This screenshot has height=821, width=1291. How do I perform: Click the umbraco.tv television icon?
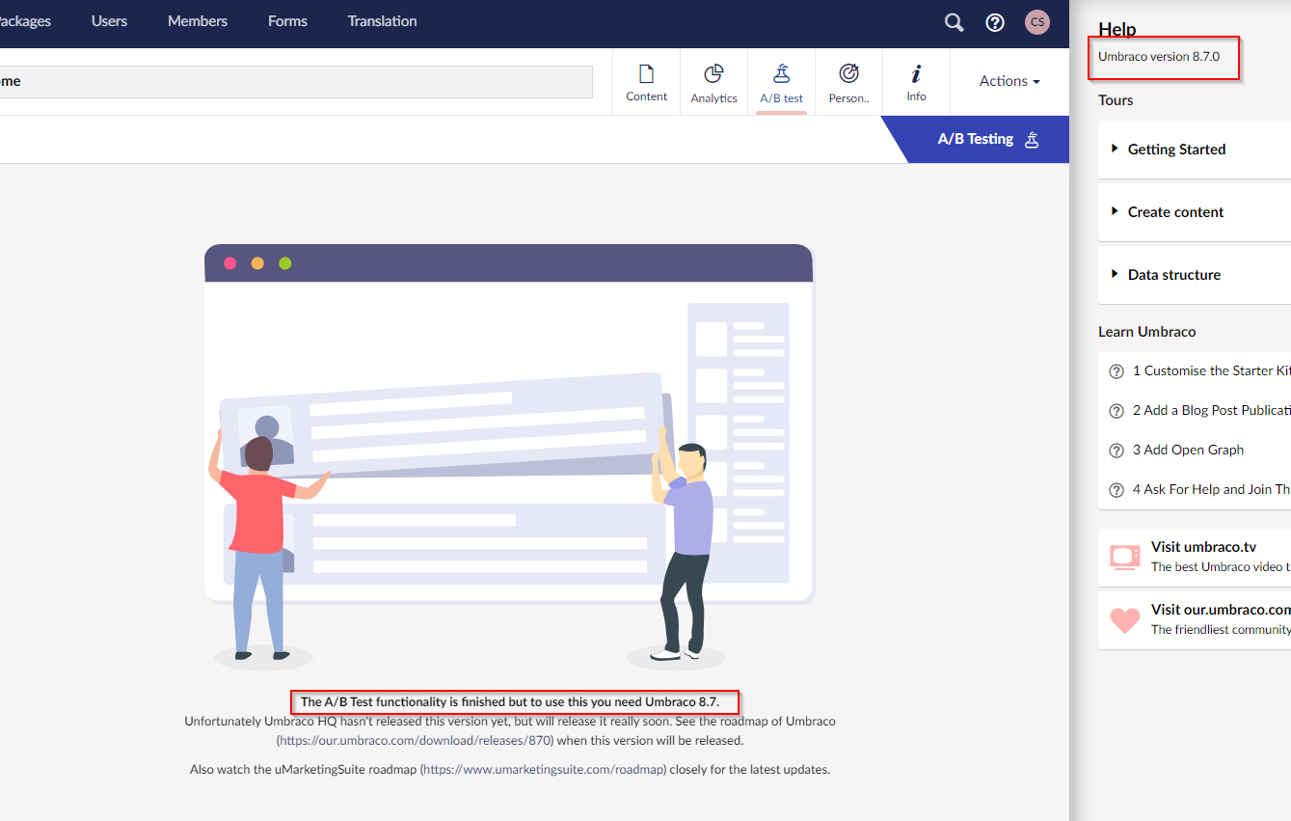(x=1125, y=557)
